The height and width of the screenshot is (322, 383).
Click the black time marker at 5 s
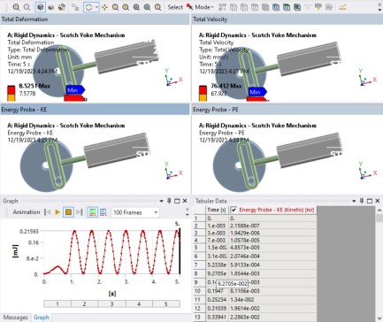(180, 250)
